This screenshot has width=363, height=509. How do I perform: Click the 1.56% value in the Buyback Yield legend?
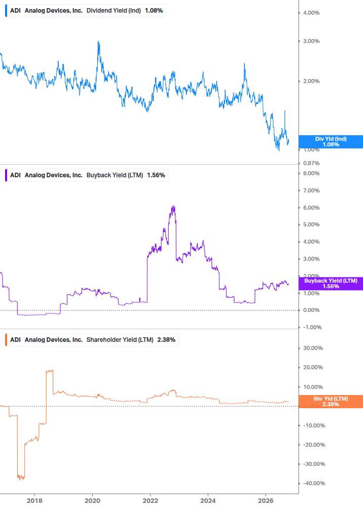[156, 175]
